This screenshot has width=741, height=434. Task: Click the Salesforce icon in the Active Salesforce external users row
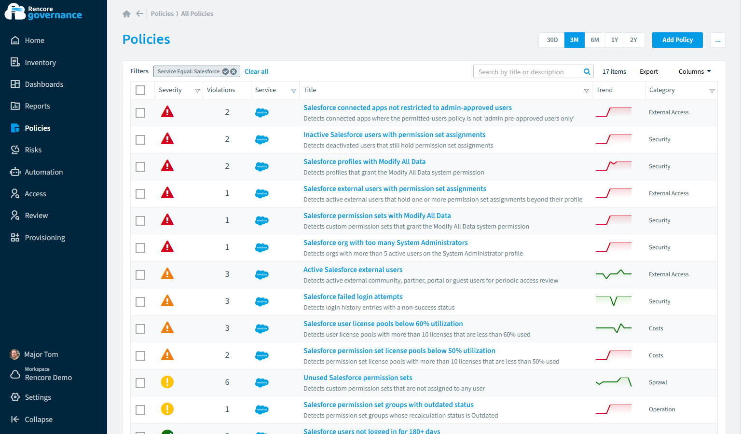262,274
